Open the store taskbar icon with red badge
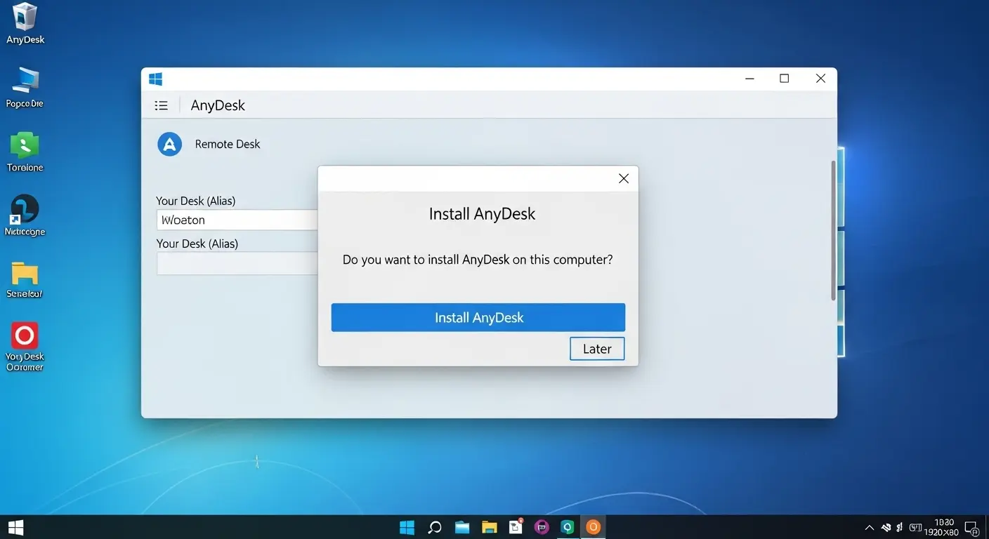This screenshot has height=539, width=989. click(516, 526)
